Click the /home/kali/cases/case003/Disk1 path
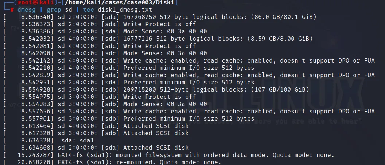Viewport: 385px width, 165px height. pyautogui.click(x=127, y=3)
